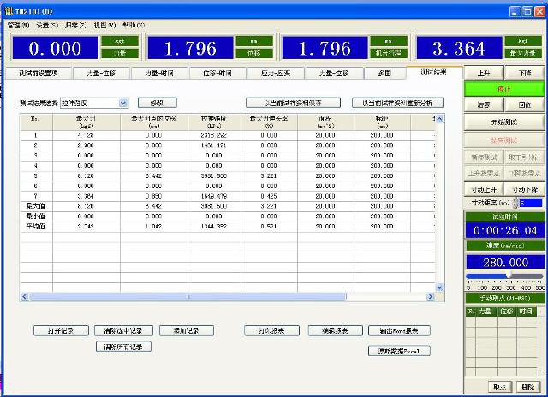Click the 3.364 最大力量 readout display
The width and height of the screenshot is (548, 397).
pos(459,48)
